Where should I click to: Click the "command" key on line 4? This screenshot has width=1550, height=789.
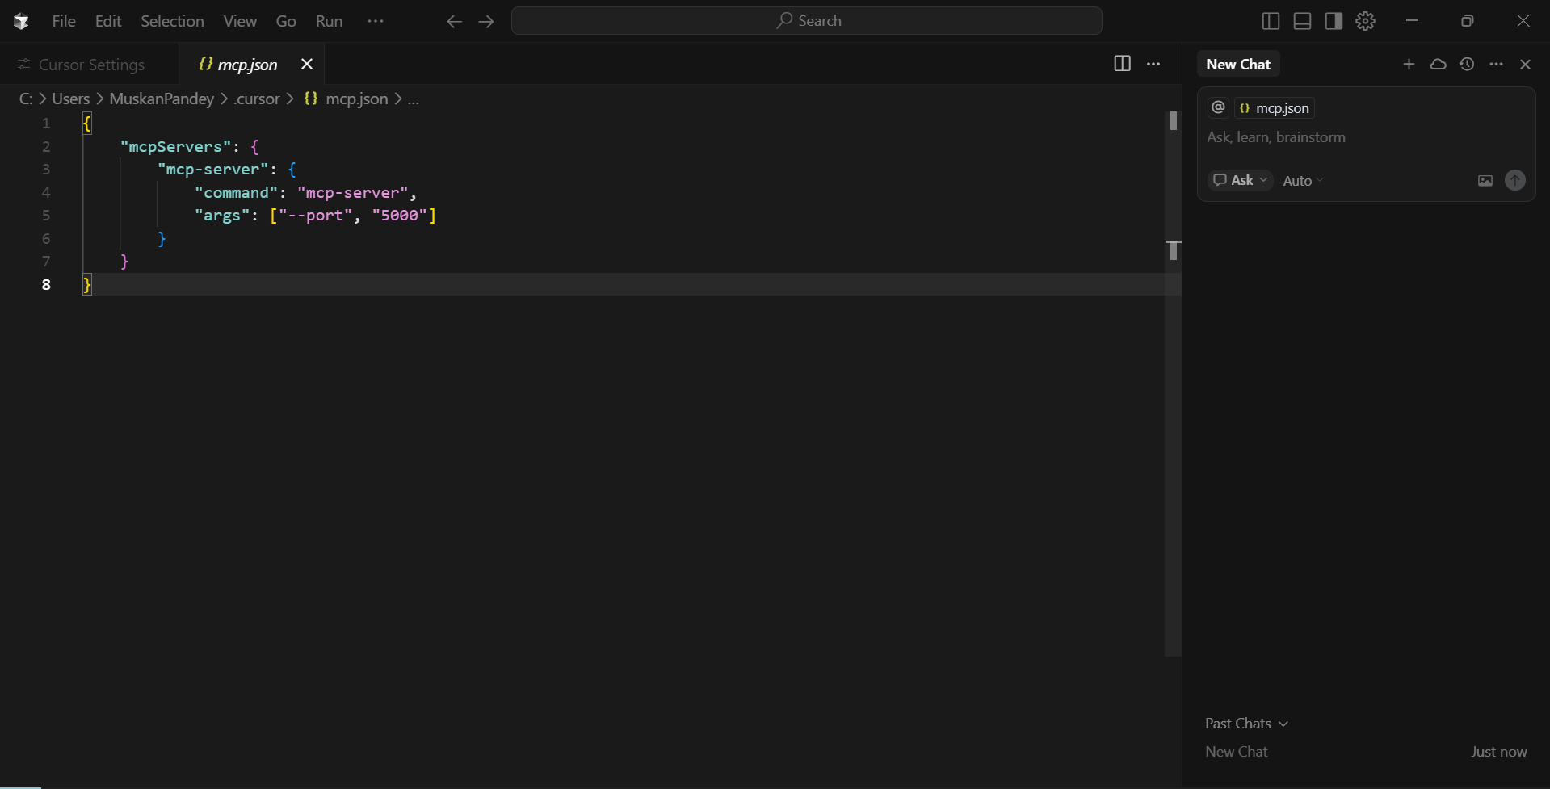point(236,193)
